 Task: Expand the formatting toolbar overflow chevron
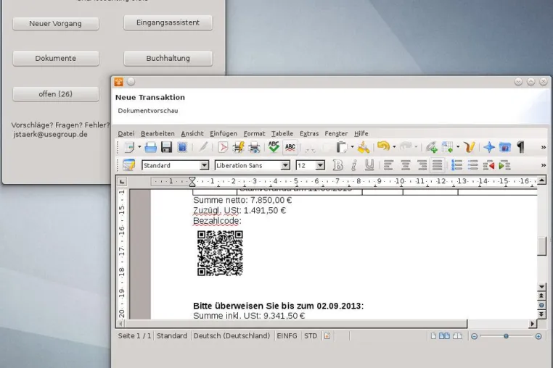[x=543, y=165]
